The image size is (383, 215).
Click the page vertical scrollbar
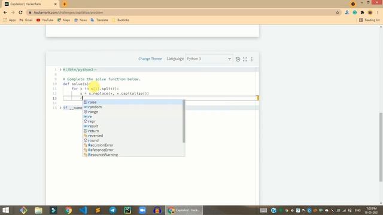[x=381, y=147]
